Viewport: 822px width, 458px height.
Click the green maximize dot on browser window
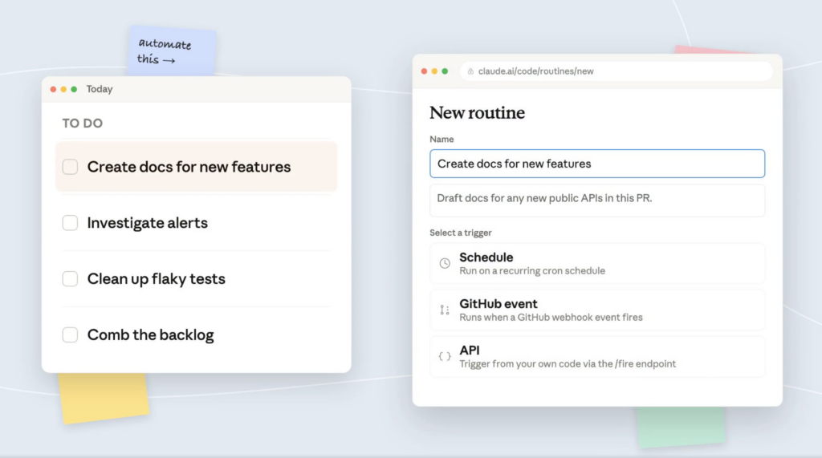coord(445,71)
